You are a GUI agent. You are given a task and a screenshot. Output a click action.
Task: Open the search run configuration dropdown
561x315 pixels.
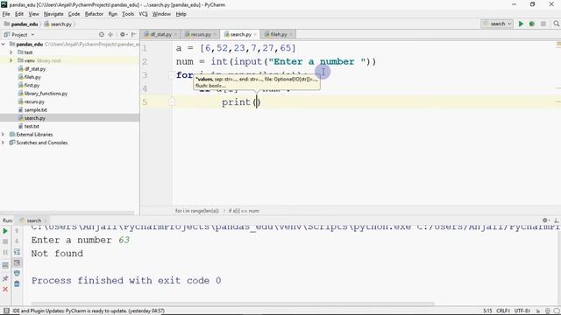coord(497,24)
